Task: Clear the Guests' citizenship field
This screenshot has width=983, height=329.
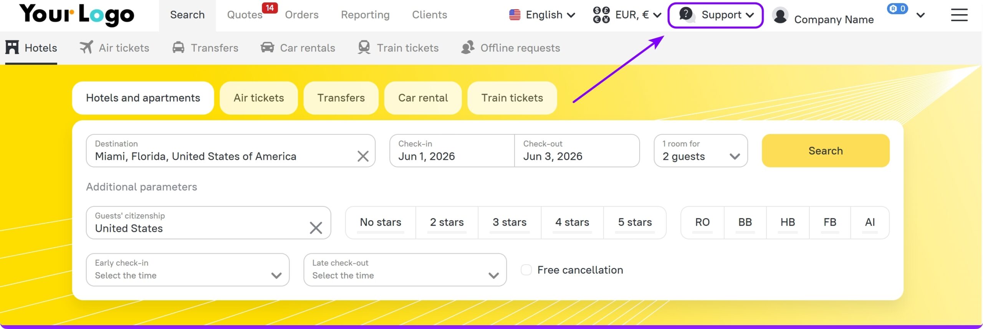Action: 316,228
